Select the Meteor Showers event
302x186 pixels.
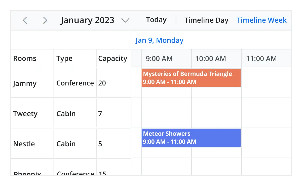click(x=191, y=138)
